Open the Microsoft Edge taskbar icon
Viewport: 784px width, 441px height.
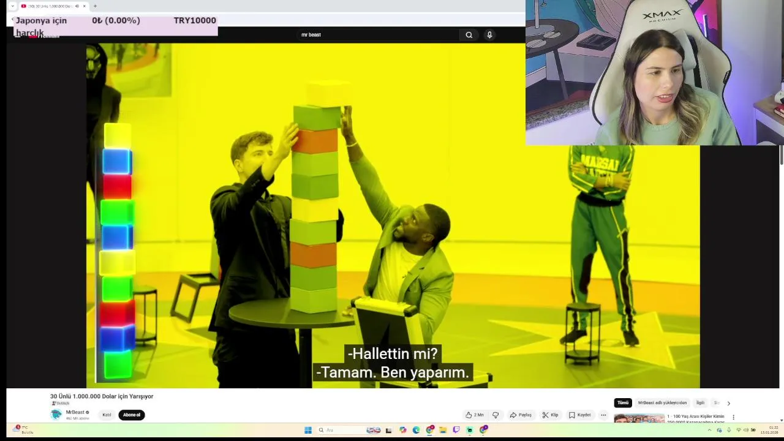(x=416, y=430)
